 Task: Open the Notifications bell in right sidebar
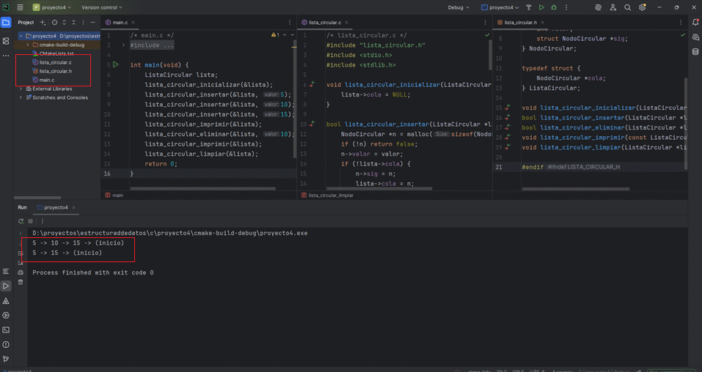(695, 23)
